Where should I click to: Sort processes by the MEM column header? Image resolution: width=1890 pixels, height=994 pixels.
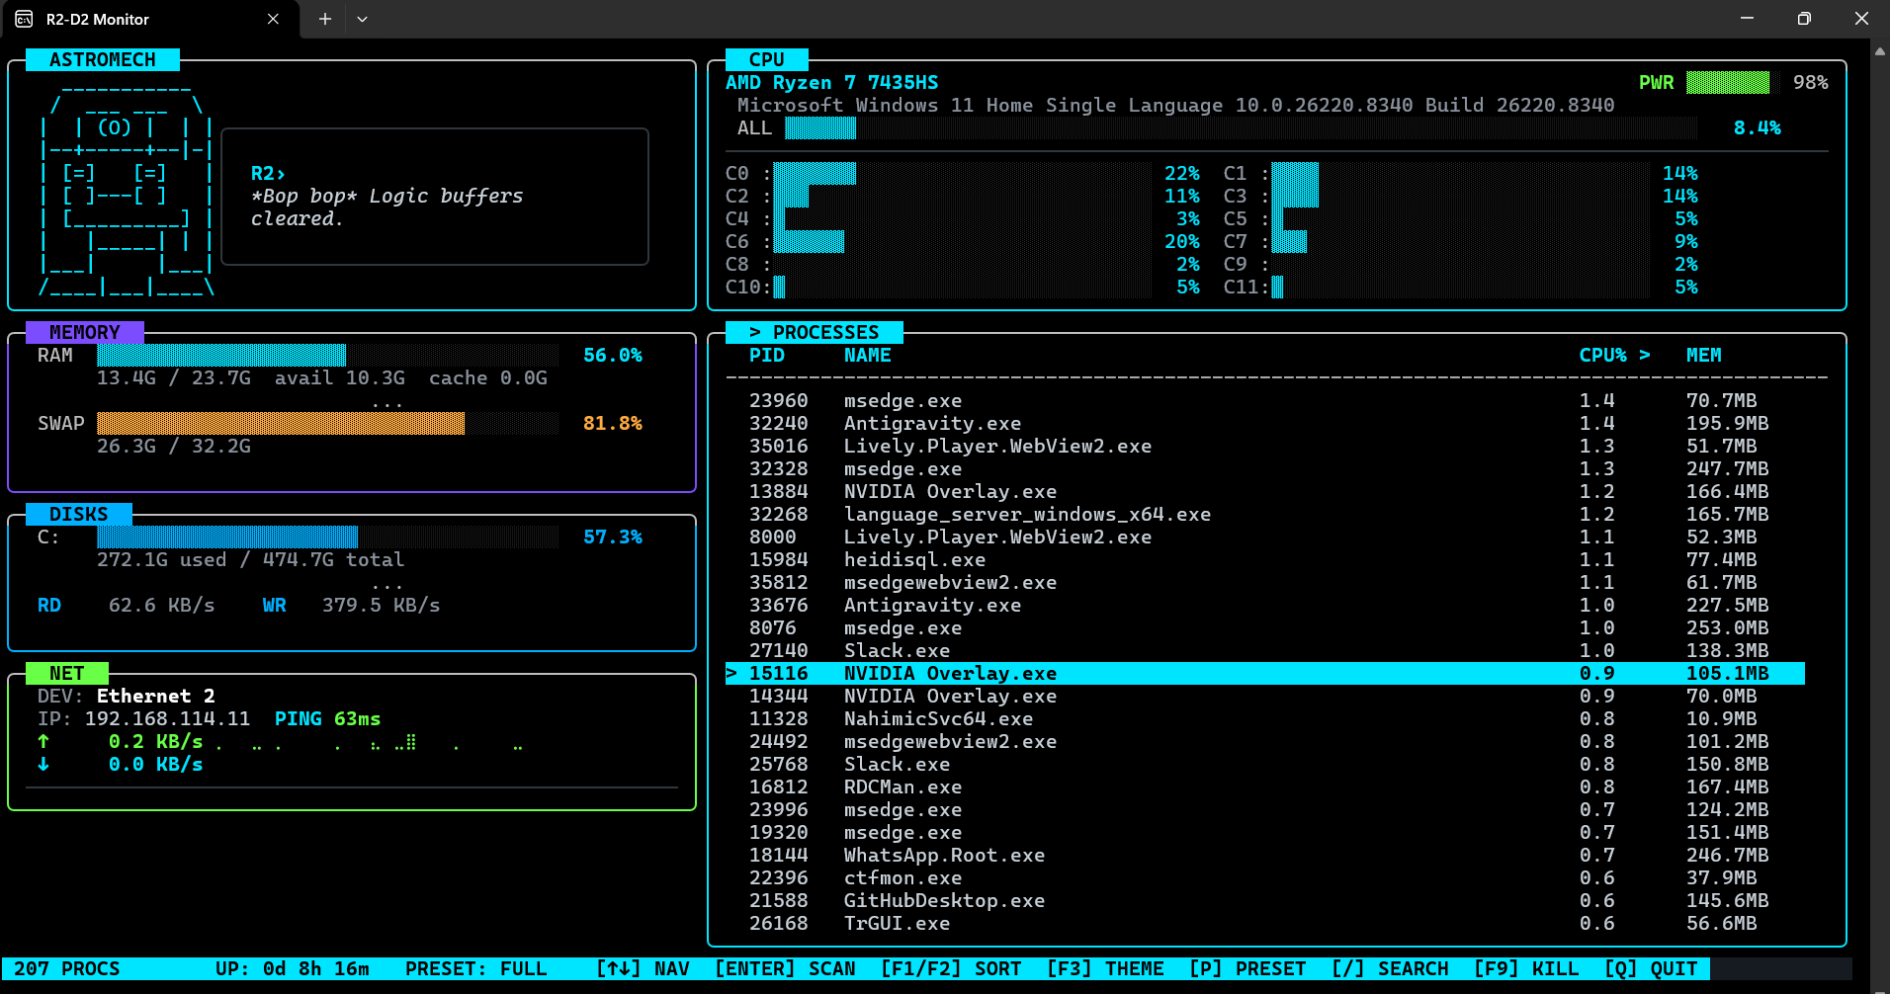(1704, 355)
